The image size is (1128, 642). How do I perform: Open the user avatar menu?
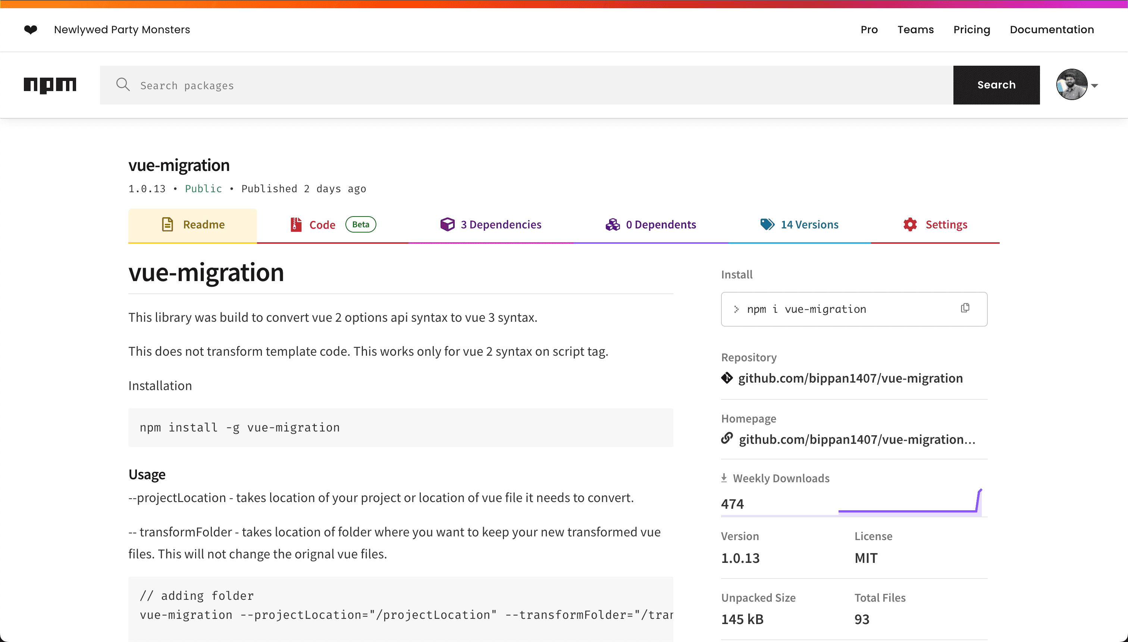pos(1072,85)
